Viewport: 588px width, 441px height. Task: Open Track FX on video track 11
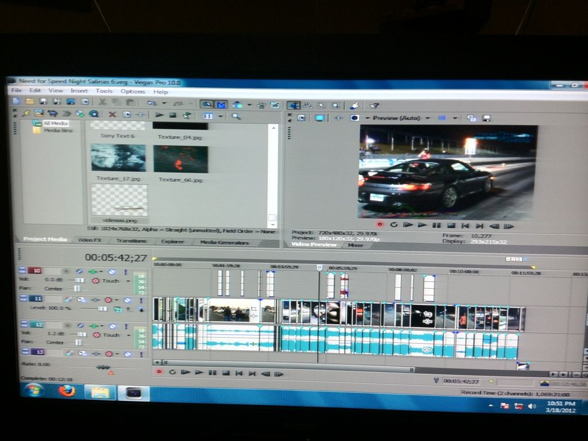point(95,300)
